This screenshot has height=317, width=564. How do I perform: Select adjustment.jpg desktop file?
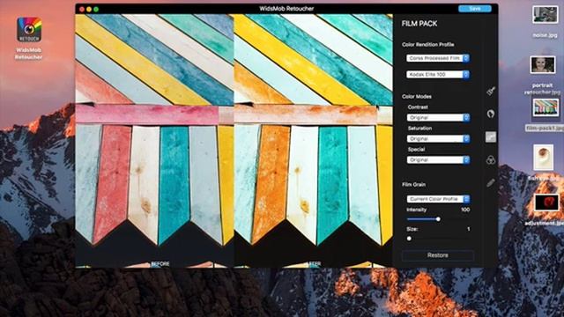point(546,203)
